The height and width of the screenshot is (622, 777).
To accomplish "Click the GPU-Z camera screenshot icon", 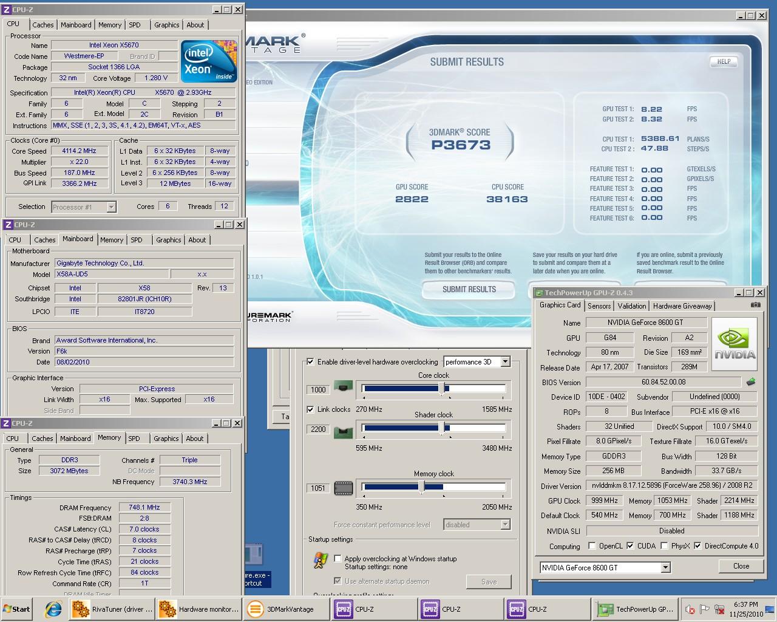I will click(755, 305).
